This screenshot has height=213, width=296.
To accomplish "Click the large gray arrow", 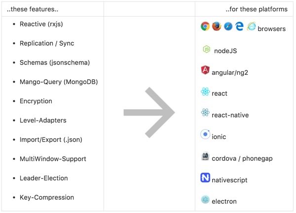I will [149, 113].
